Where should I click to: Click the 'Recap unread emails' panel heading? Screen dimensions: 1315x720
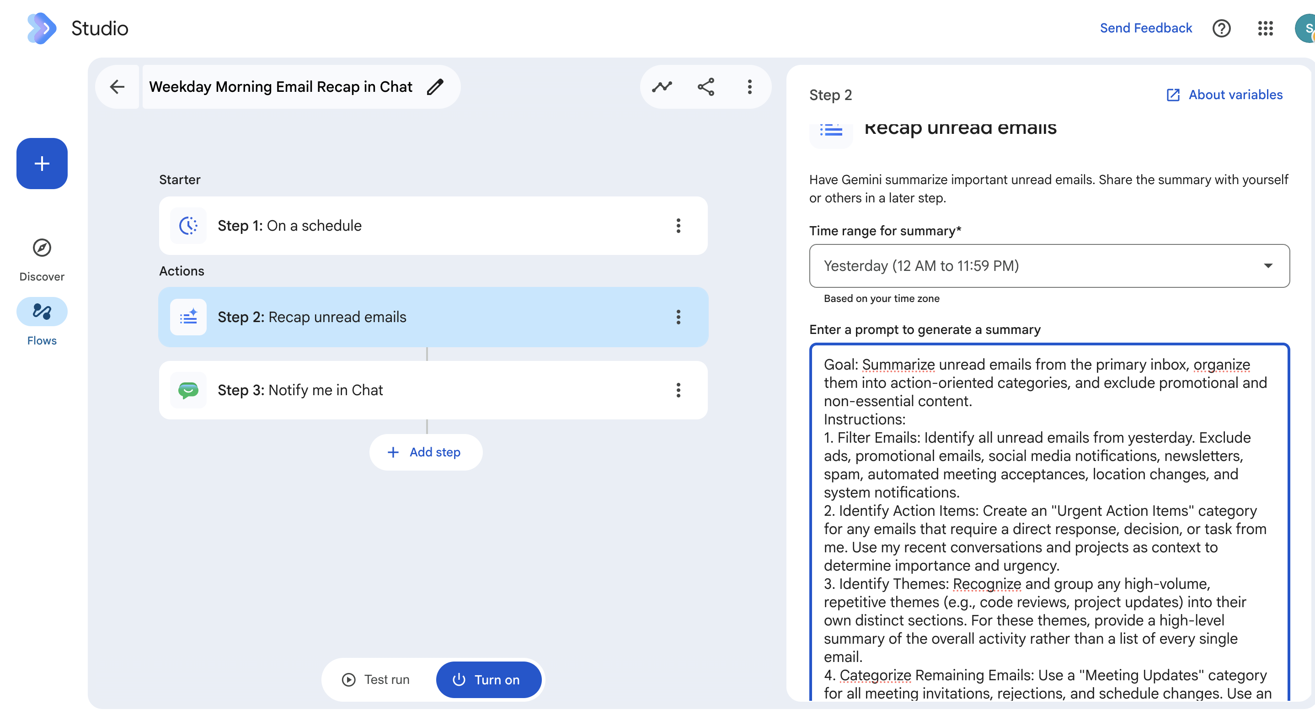(960, 127)
